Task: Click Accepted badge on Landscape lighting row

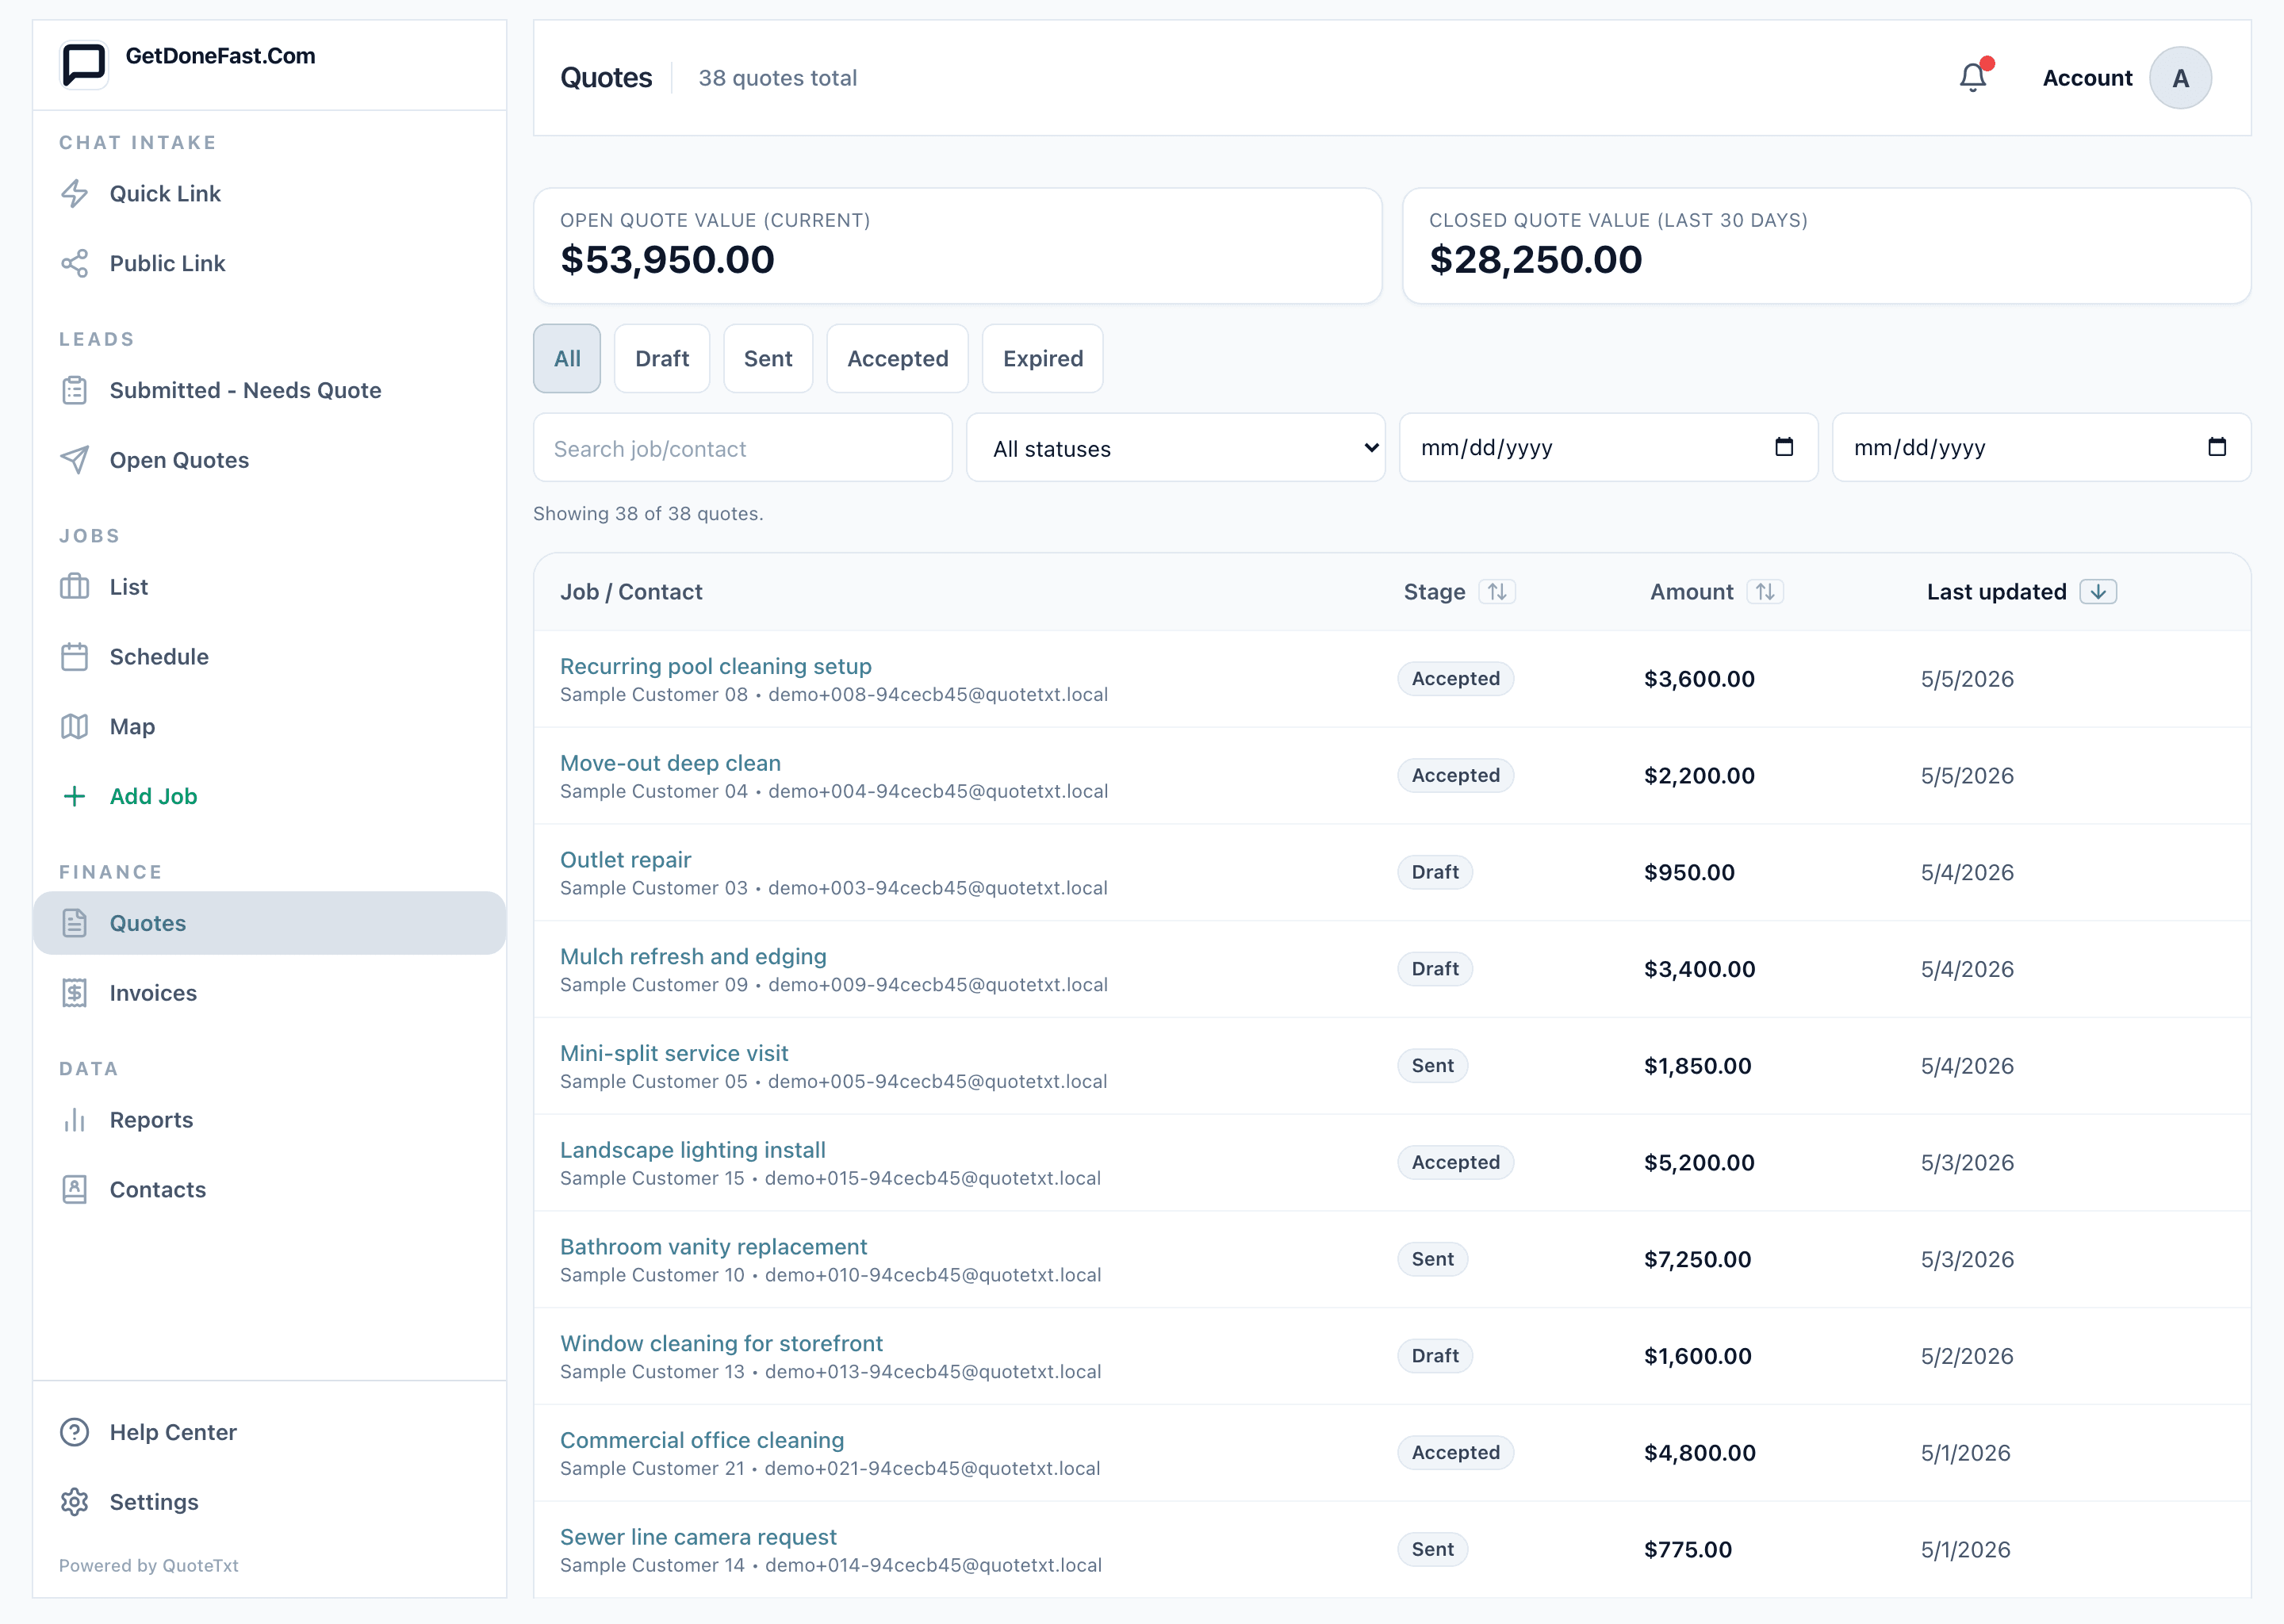Action: coord(1455,1162)
